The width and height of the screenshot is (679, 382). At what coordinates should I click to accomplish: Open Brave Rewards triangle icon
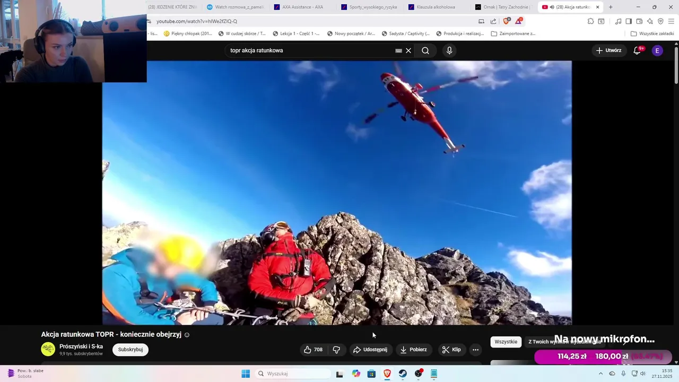tap(518, 21)
